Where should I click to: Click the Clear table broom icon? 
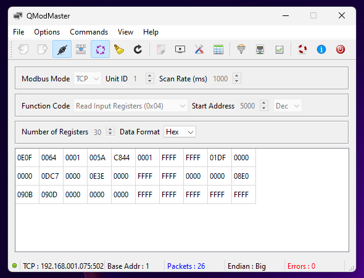[x=119, y=49]
